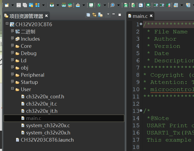This screenshot has height=151, width=194.
Task: Click the green bug Debug icon
Action: (99, 5)
